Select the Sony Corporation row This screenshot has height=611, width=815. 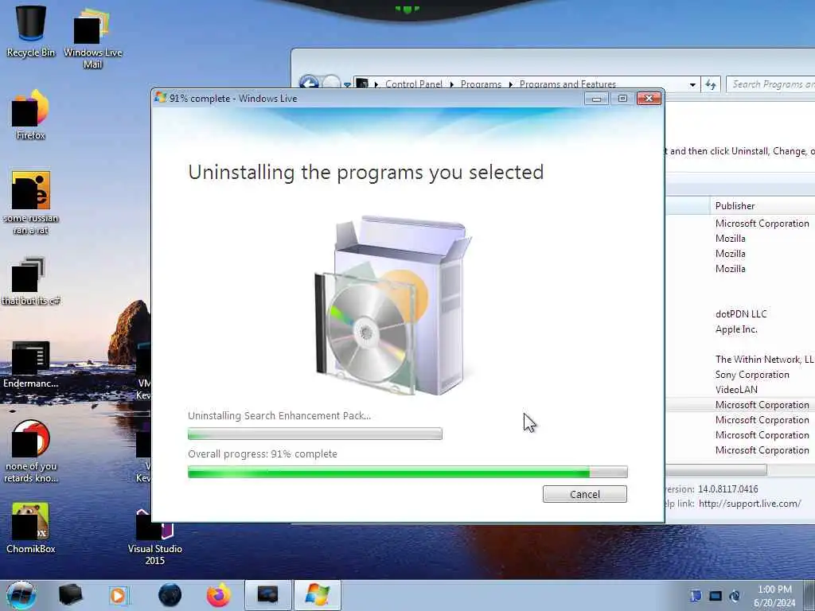point(752,374)
